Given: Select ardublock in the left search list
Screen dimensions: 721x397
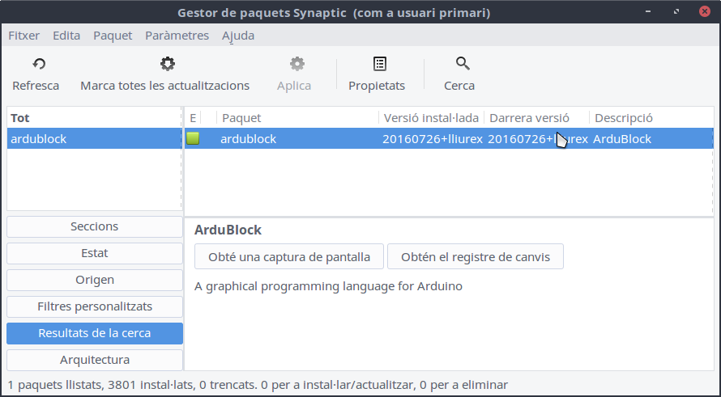Looking at the screenshot, I should (x=39, y=138).
